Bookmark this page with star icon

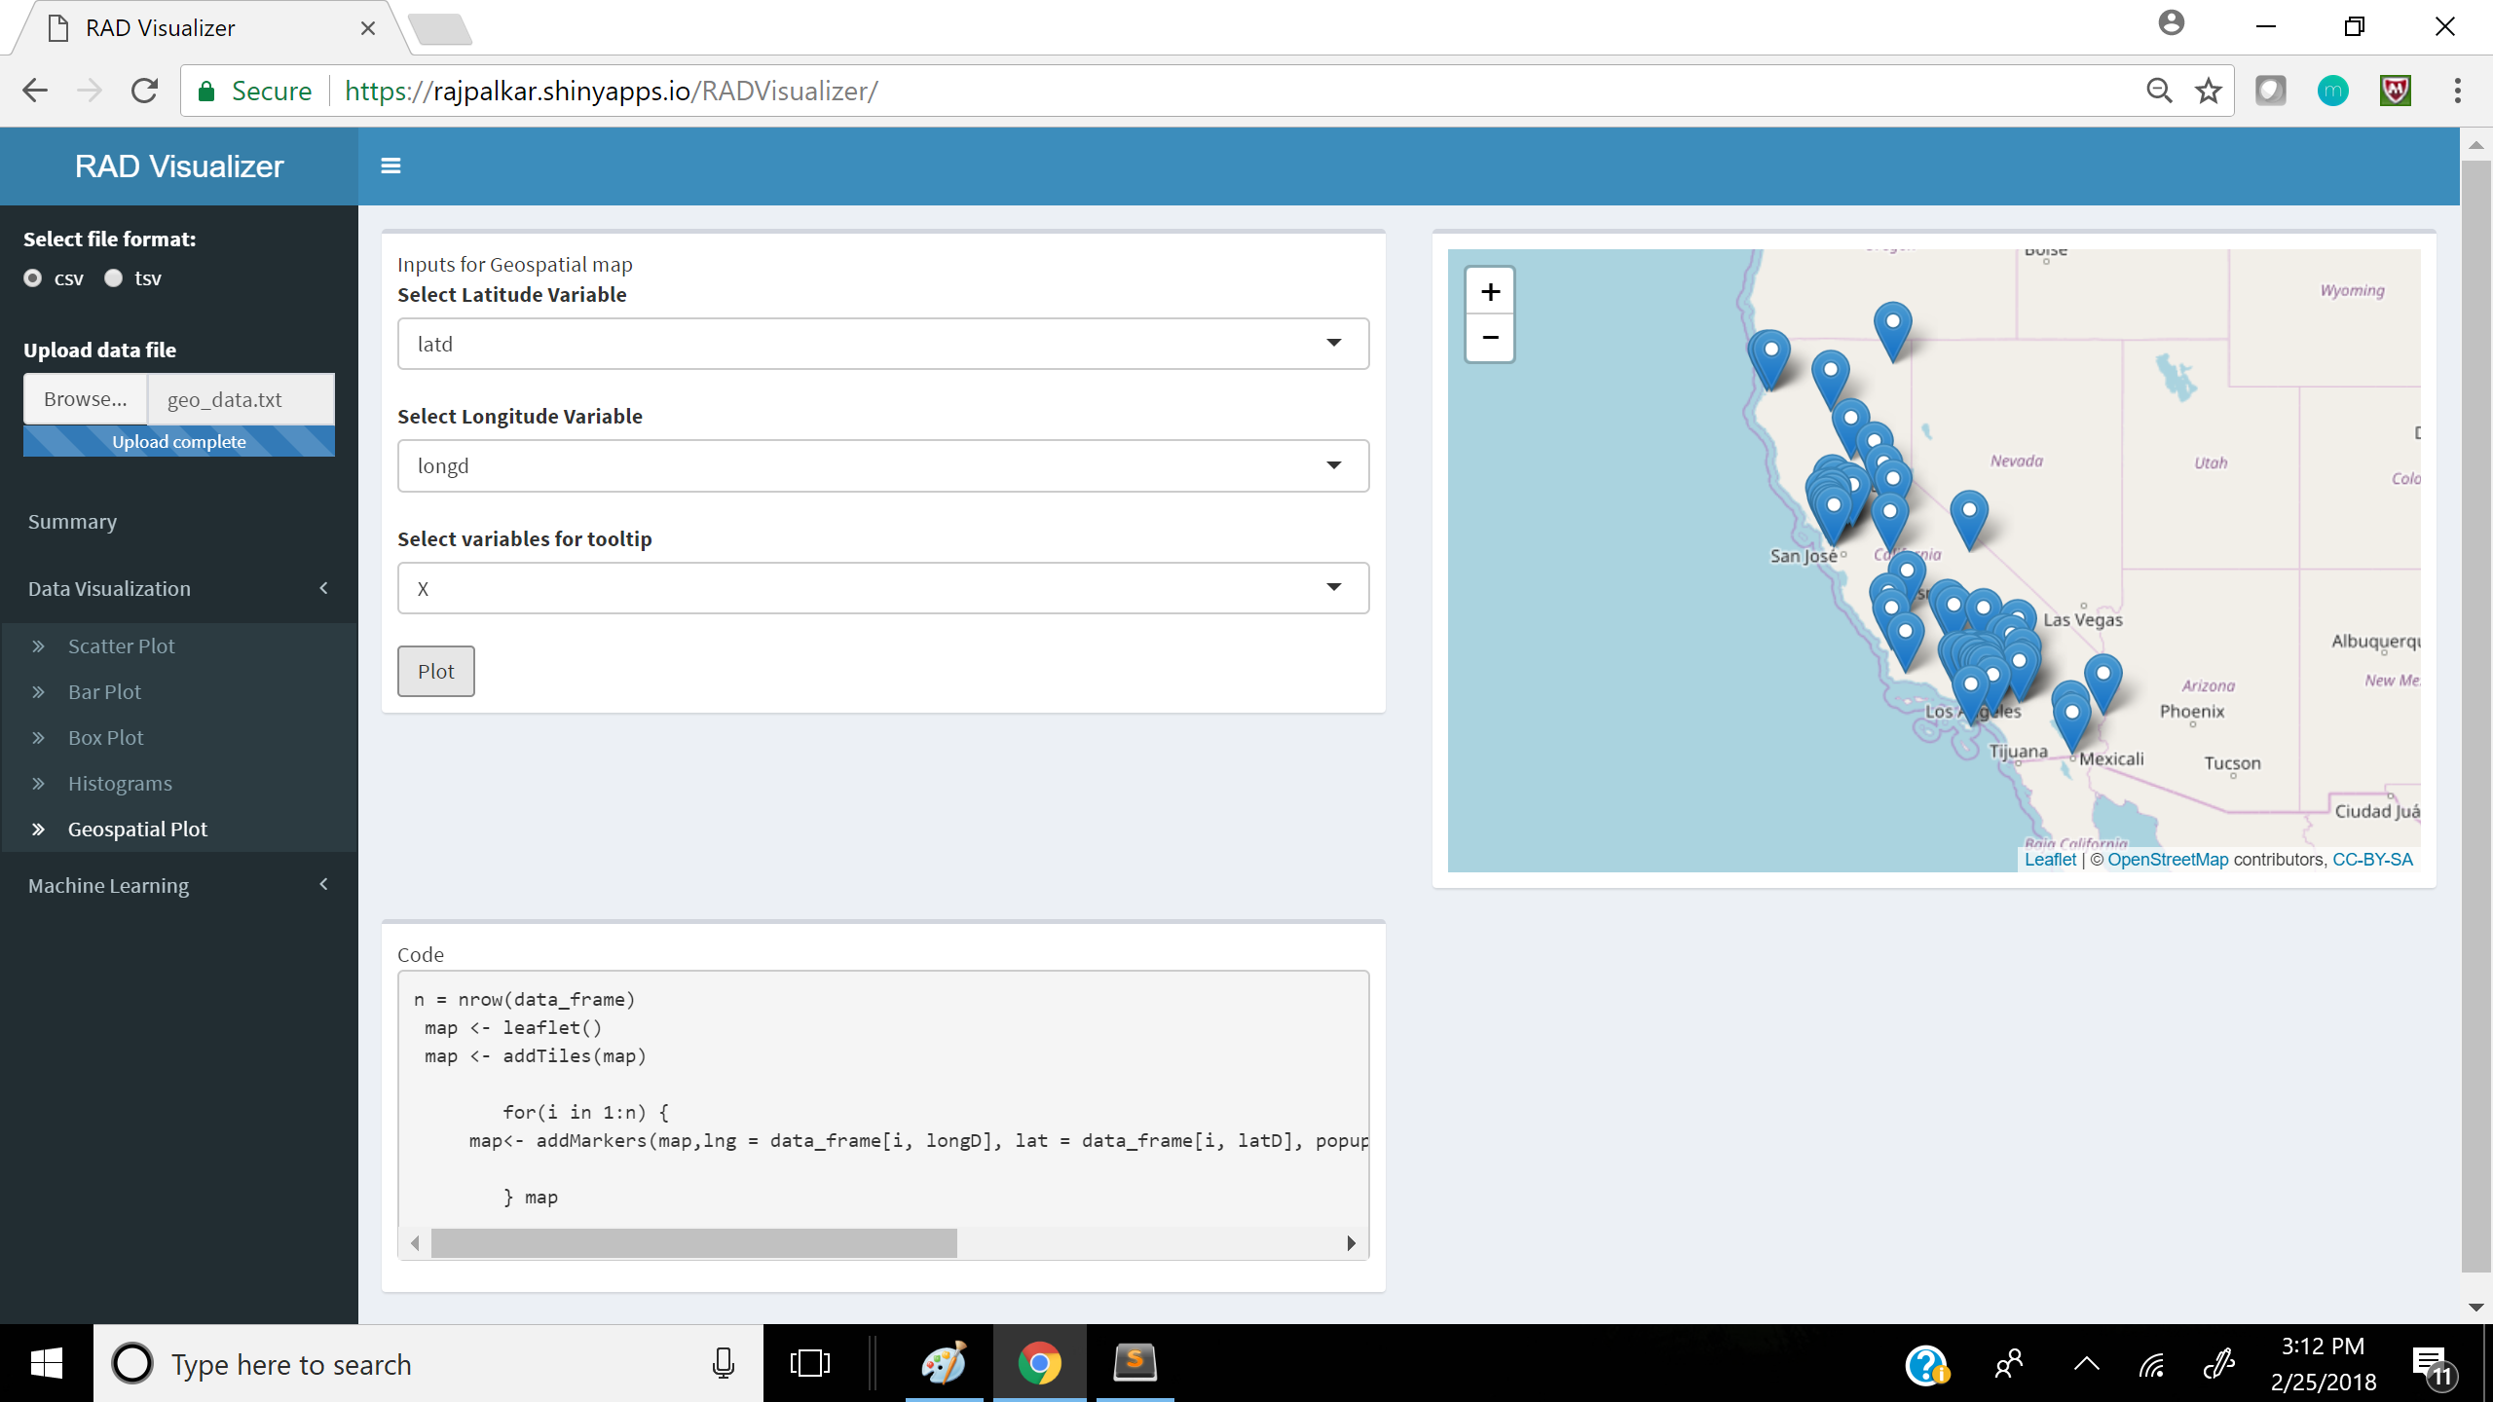(2208, 91)
